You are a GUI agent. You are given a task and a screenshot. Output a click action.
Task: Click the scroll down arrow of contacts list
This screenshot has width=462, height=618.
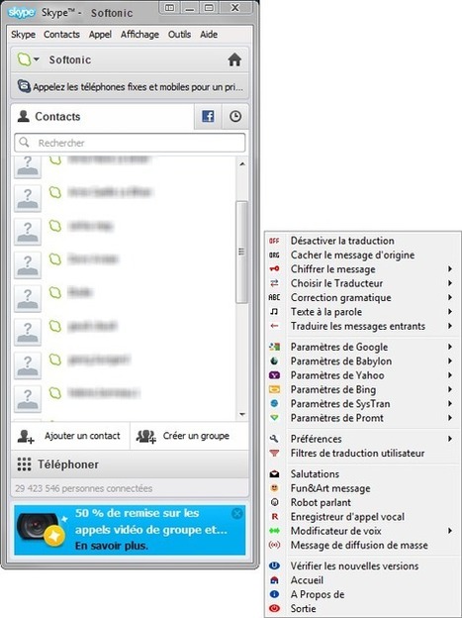pyautogui.click(x=241, y=415)
